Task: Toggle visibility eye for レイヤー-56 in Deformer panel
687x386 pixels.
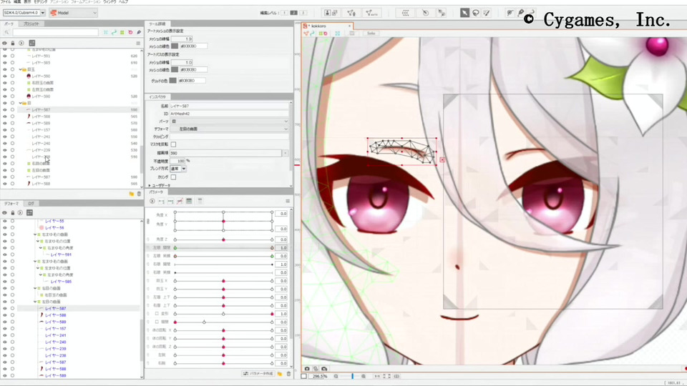Action: click(5, 228)
